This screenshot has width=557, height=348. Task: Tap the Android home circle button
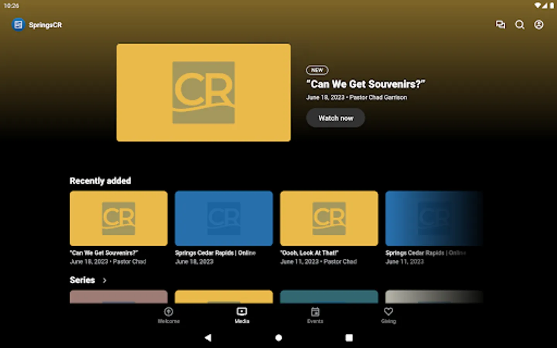tap(278, 338)
